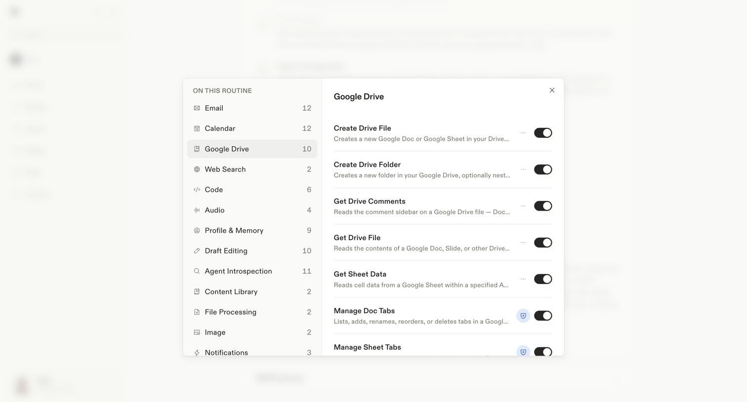Toggle the Manage Sheet Tabs switch
This screenshot has width=747, height=402.
pyautogui.click(x=543, y=351)
